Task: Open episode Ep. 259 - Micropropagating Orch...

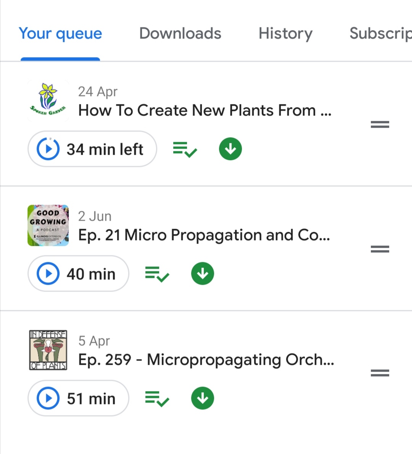Action: pyautogui.click(x=206, y=359)
